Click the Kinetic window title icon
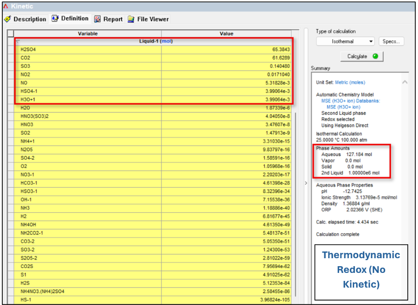418x305 pixels. coord(6,6)
